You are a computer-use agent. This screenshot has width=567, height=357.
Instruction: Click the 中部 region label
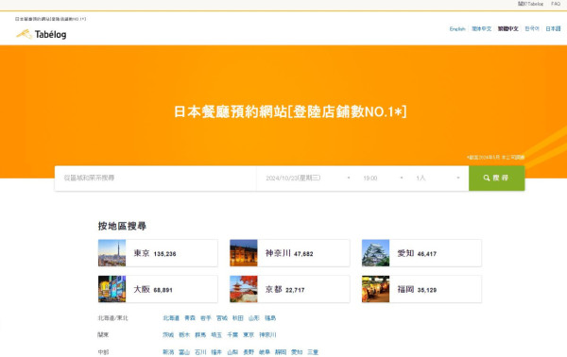[103, 352]
